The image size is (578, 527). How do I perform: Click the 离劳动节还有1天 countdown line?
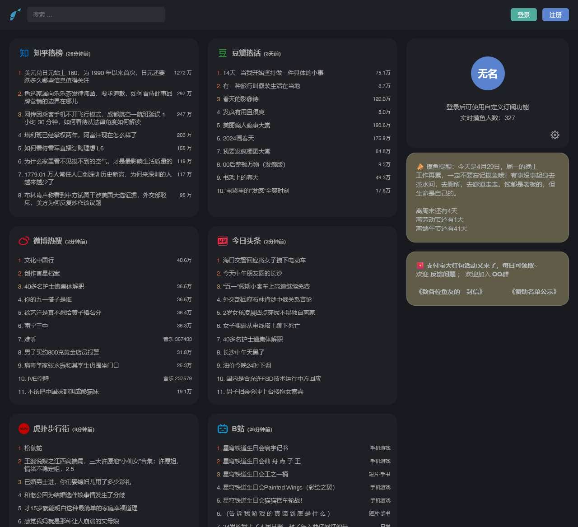point(440,219)
